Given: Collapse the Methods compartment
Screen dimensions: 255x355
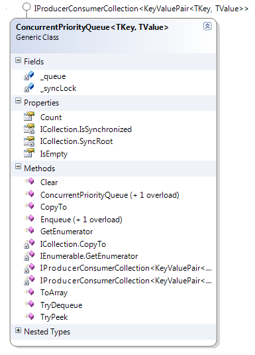Looking at the screenshot, I should point(18,167).
